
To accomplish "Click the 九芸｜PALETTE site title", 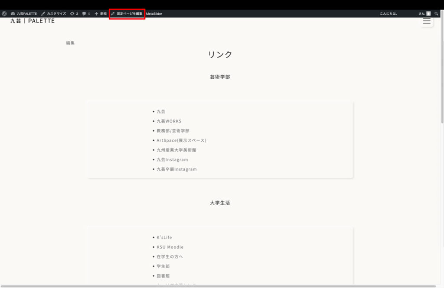I will pos(33,21).
